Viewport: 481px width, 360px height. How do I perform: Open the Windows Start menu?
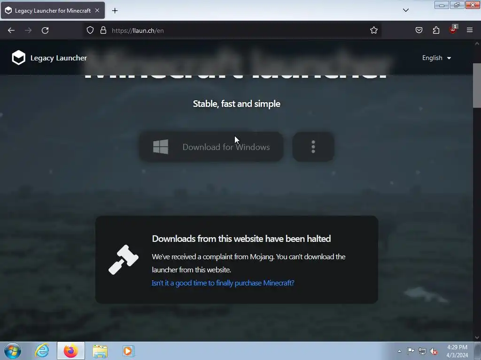[x=13, y=351]
